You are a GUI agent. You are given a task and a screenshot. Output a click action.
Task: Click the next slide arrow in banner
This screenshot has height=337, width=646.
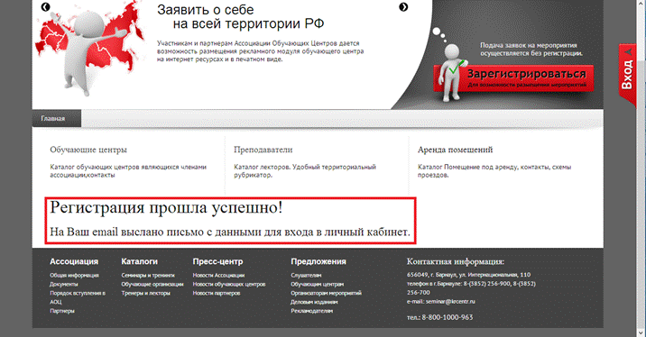(404, 6)
